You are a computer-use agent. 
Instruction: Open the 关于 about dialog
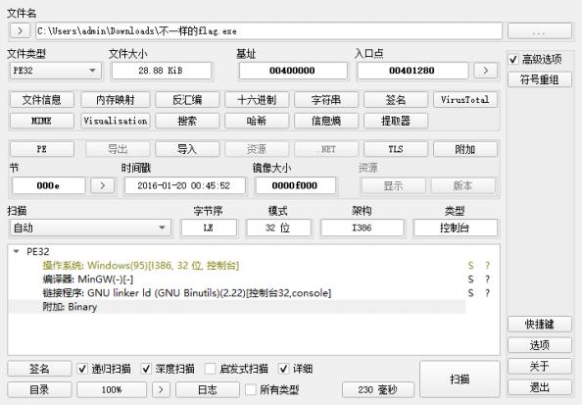pyautogui.click(x=539, y=367)
